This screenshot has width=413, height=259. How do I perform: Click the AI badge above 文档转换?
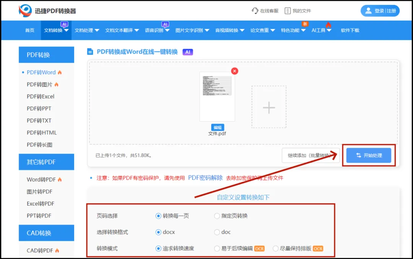[64, 24]
